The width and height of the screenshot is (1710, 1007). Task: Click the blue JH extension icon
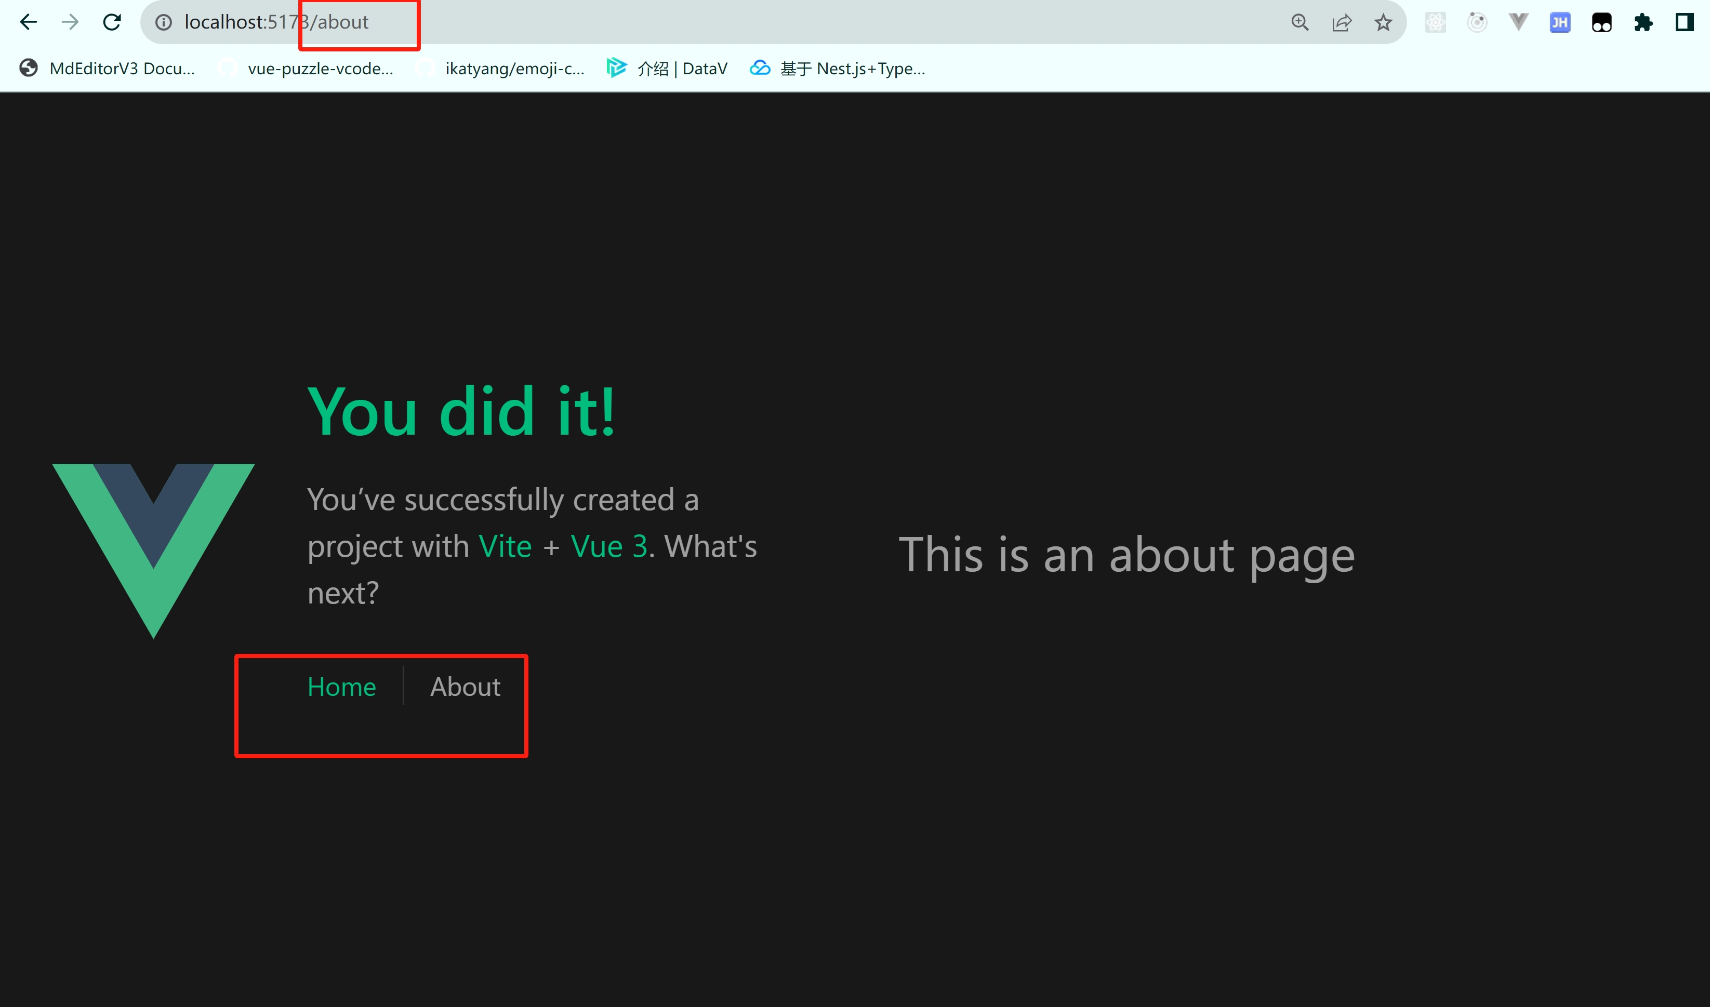click(x=1560, y=22)
